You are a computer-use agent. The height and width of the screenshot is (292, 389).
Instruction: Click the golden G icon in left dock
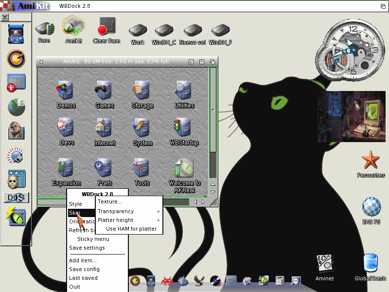coord(16,58)
